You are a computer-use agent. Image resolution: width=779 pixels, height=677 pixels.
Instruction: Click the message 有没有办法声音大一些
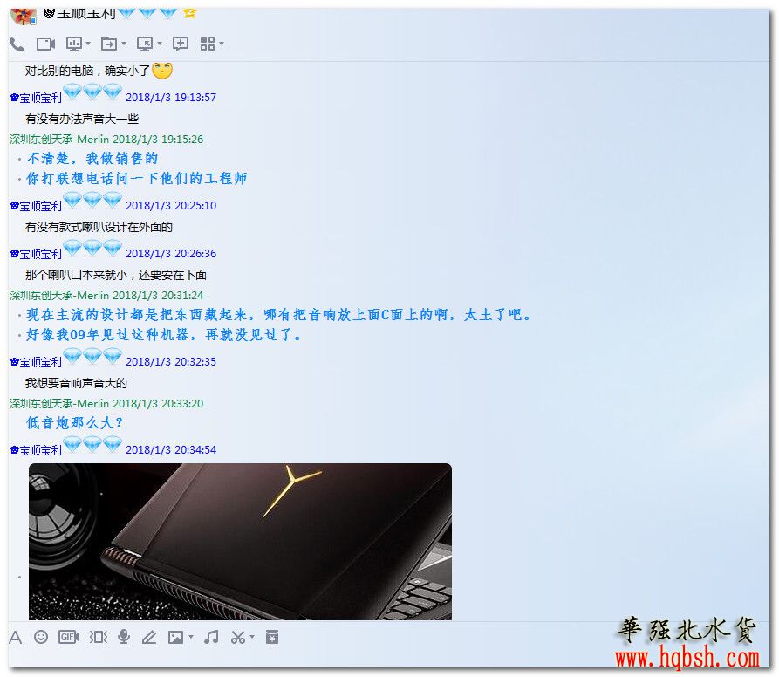[82, 119]
